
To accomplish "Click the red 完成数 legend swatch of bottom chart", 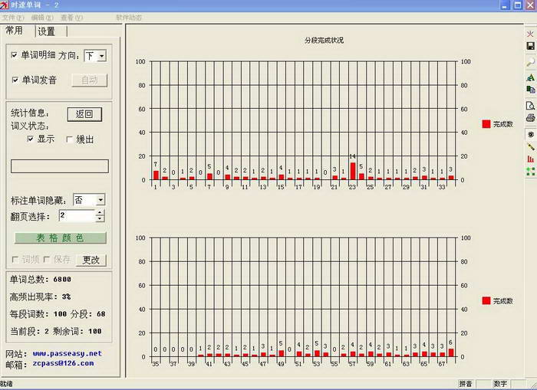I will [x=486, y=300].
